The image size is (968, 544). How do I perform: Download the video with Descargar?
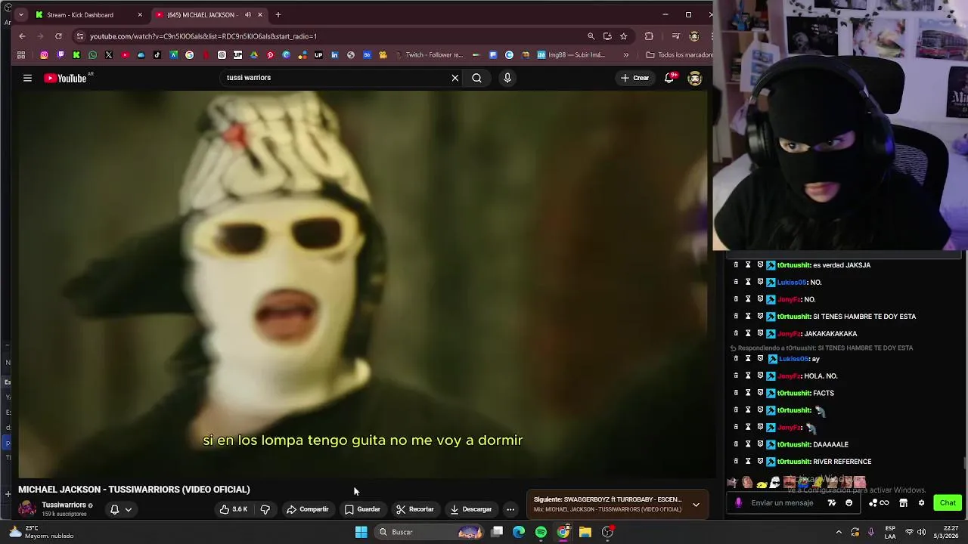pyautogui.click(x=470, y=509)
